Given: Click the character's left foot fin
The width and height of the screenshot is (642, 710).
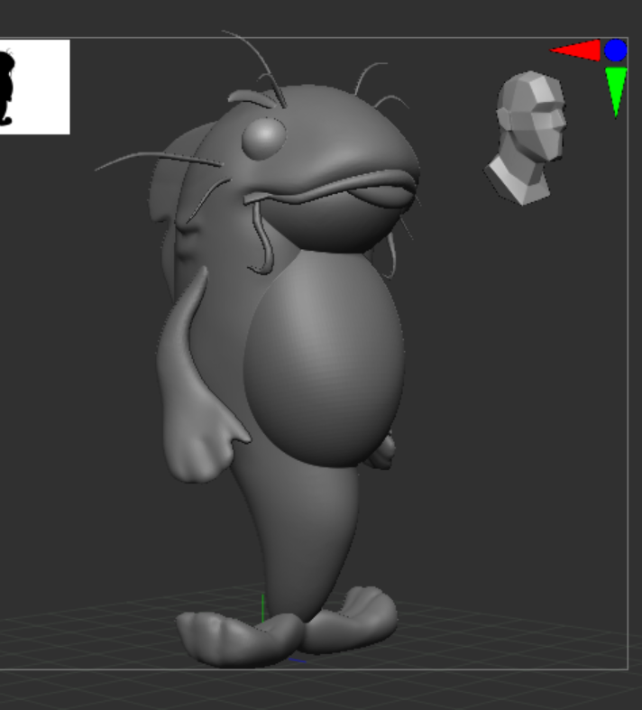Looking at the screenshot, I should (x=239, y=639).
